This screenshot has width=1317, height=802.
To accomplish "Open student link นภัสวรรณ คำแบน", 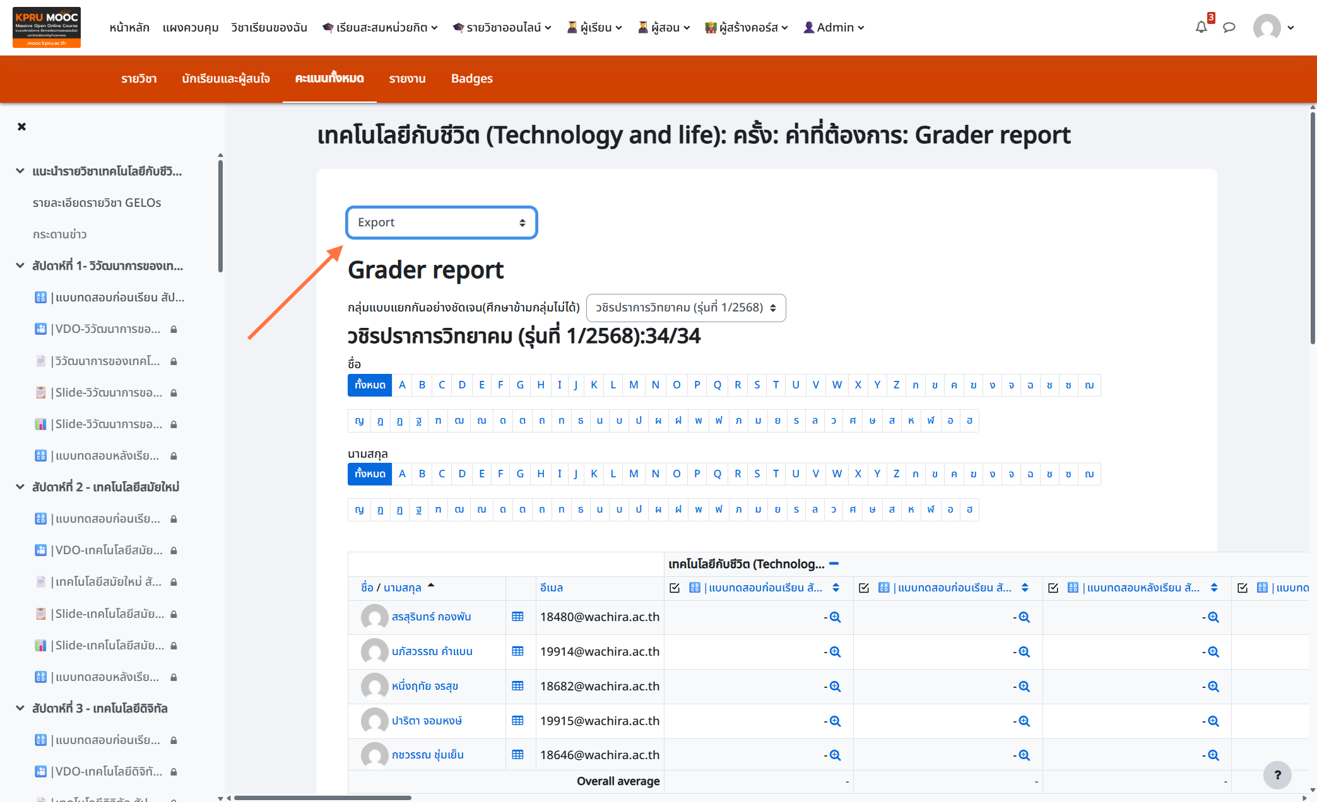I will pos(432,651).
